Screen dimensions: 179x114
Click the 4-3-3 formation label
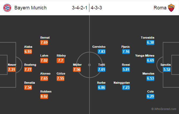(97, 8)
